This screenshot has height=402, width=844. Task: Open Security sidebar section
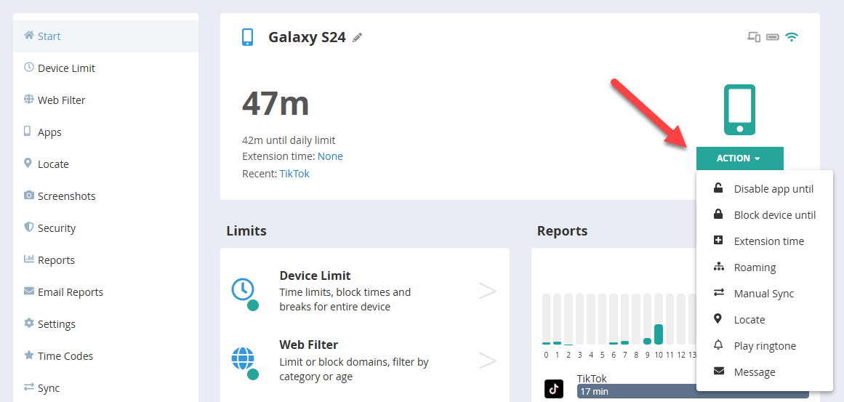pos(105,228)
